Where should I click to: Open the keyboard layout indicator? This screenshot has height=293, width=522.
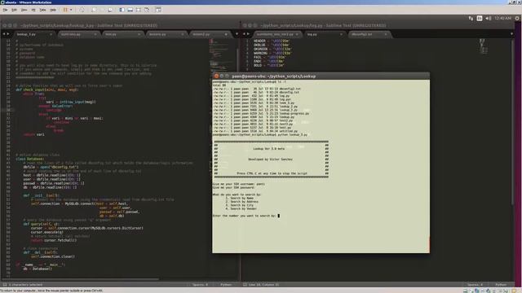click(480, 18)
